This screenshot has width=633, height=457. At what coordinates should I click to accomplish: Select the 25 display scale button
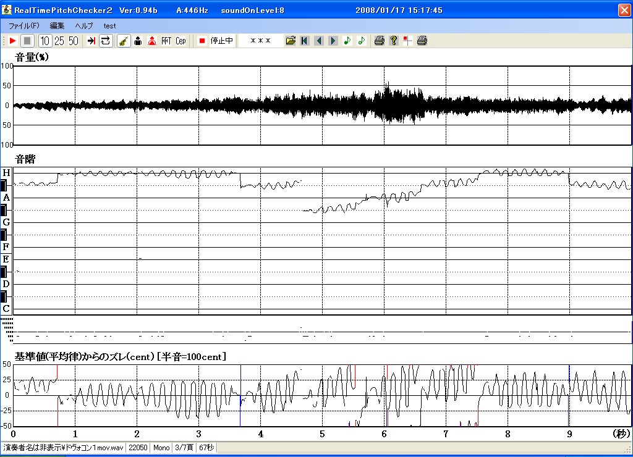coord(59,41)
